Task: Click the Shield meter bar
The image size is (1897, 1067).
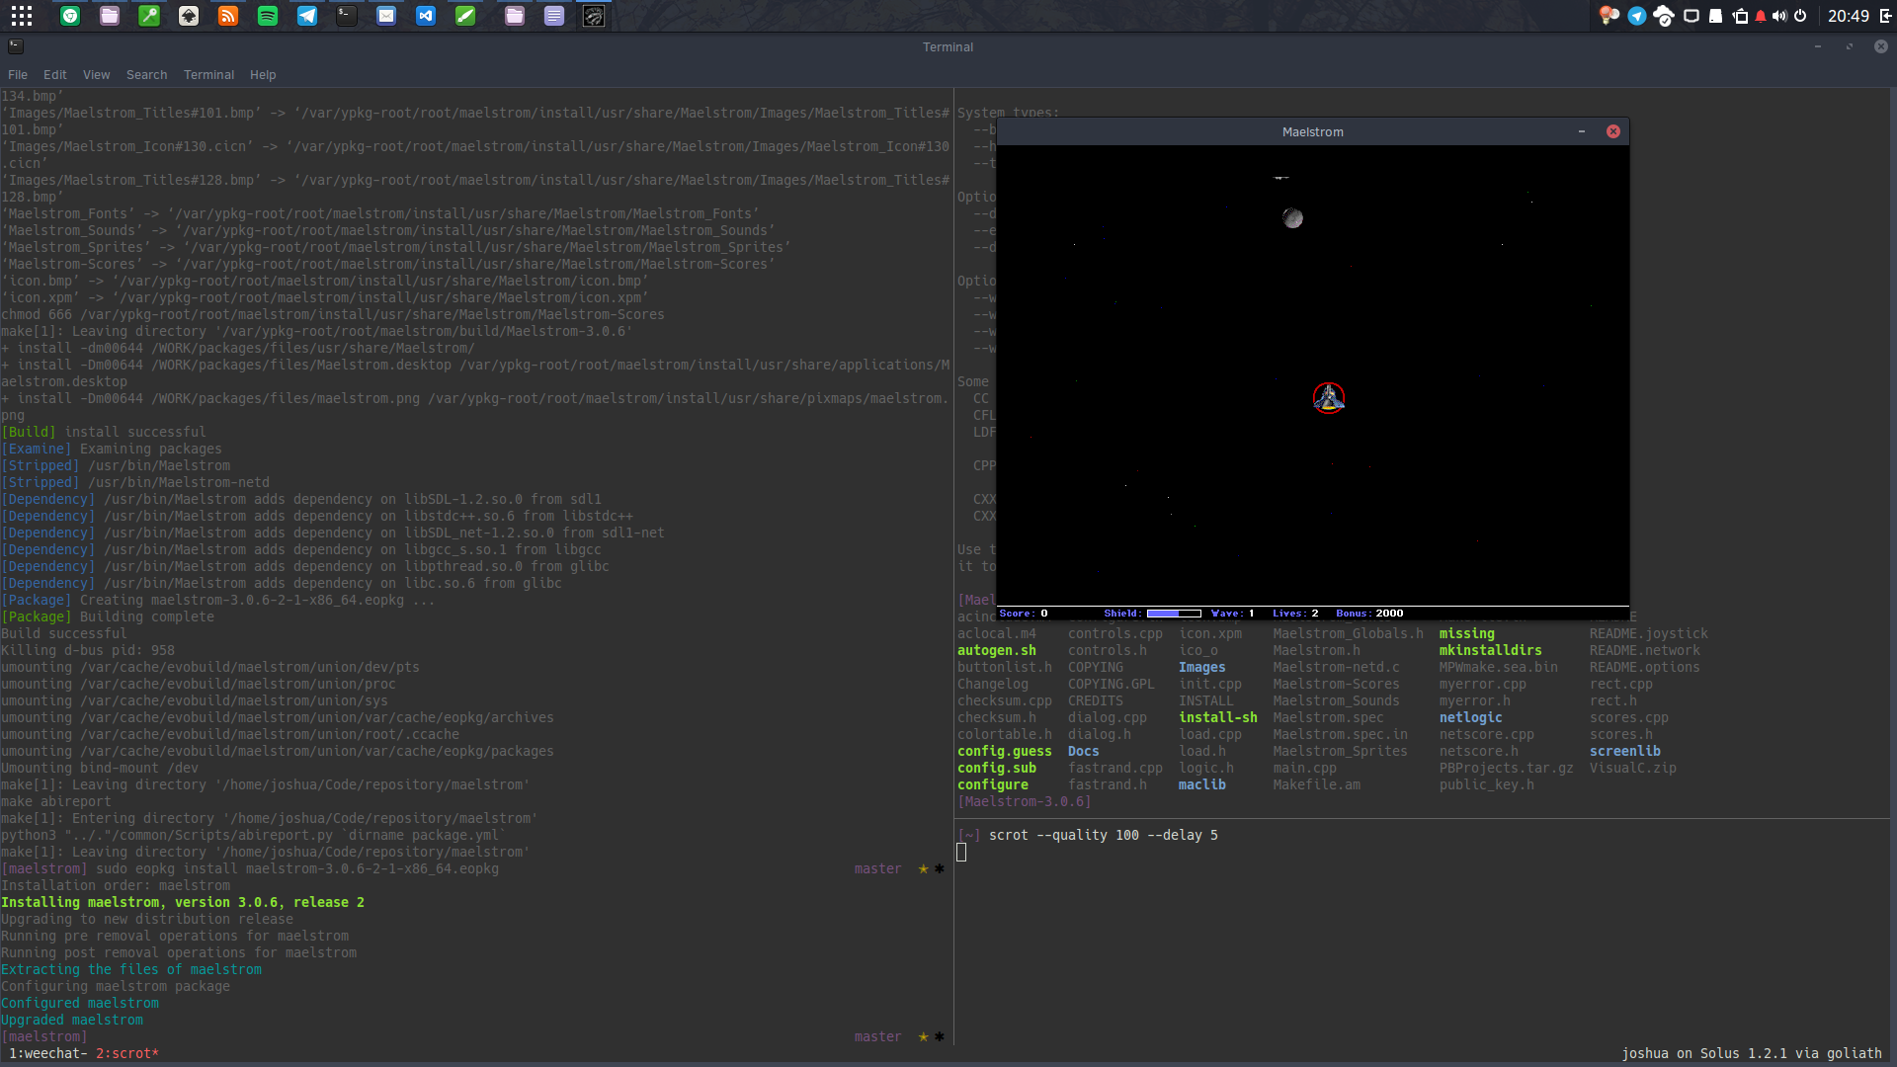Action: point(1174,614)
